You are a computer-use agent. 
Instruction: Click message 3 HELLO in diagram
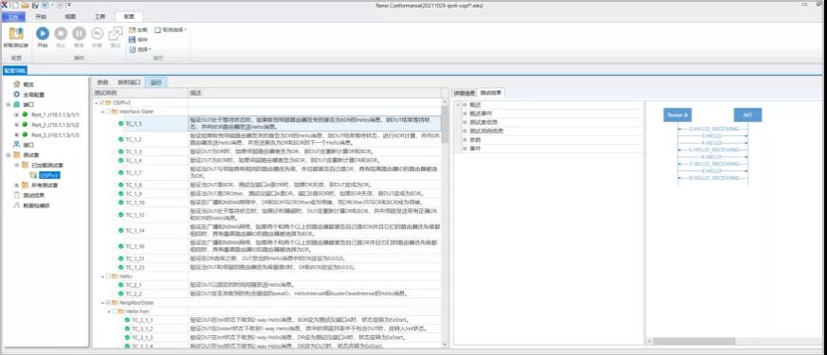click(711, 136)
